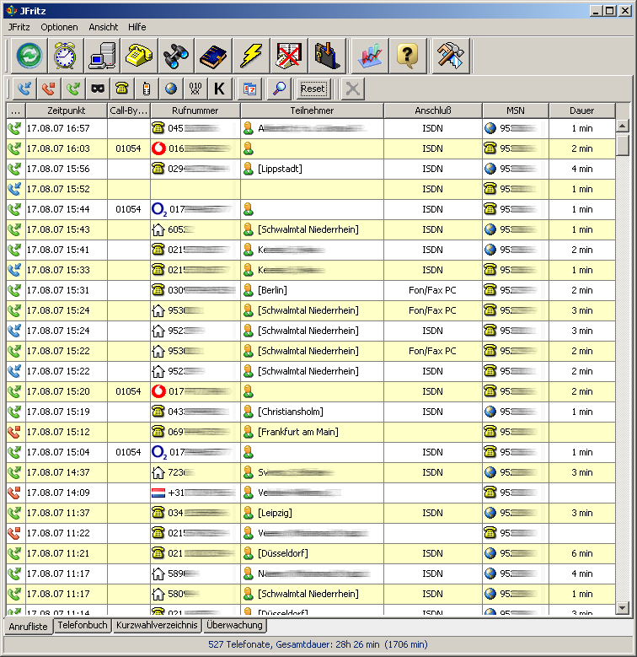Switch to the Kurzwahlverzeichnis tab

[157, 626]
